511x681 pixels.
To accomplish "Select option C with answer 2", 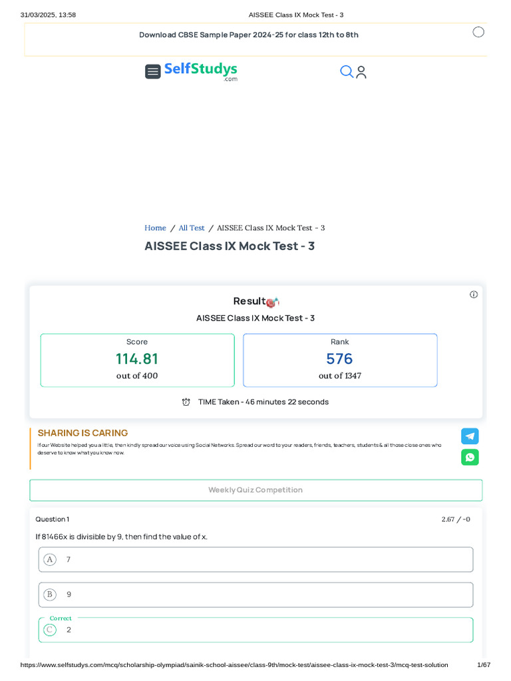I will (x=255, y=630).
